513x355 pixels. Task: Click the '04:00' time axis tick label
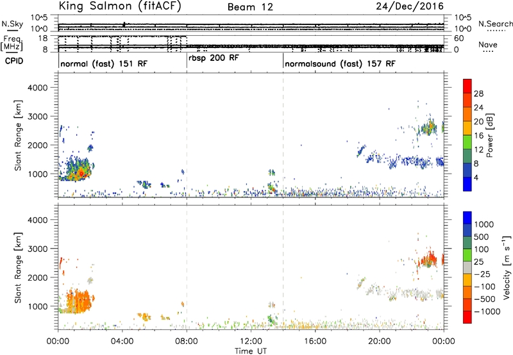tap(122, 342)
